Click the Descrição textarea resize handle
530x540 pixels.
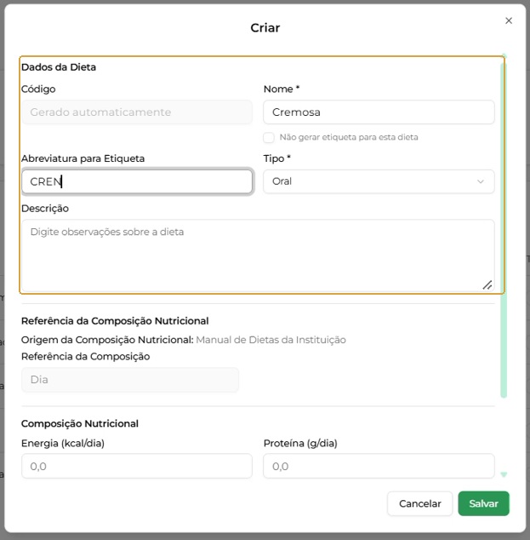(x=487, y=284)
